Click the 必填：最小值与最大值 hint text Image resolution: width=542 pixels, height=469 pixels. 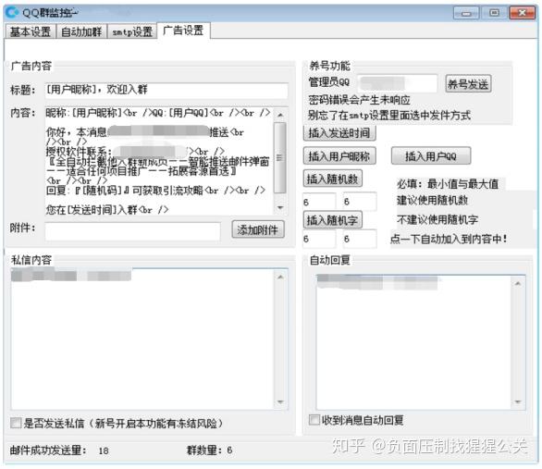click(x=448, y=183)
